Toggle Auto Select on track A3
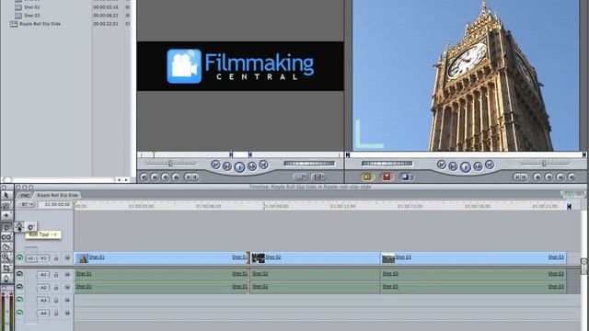Viewport: 589px width, 331px height. tap(67, 301)
